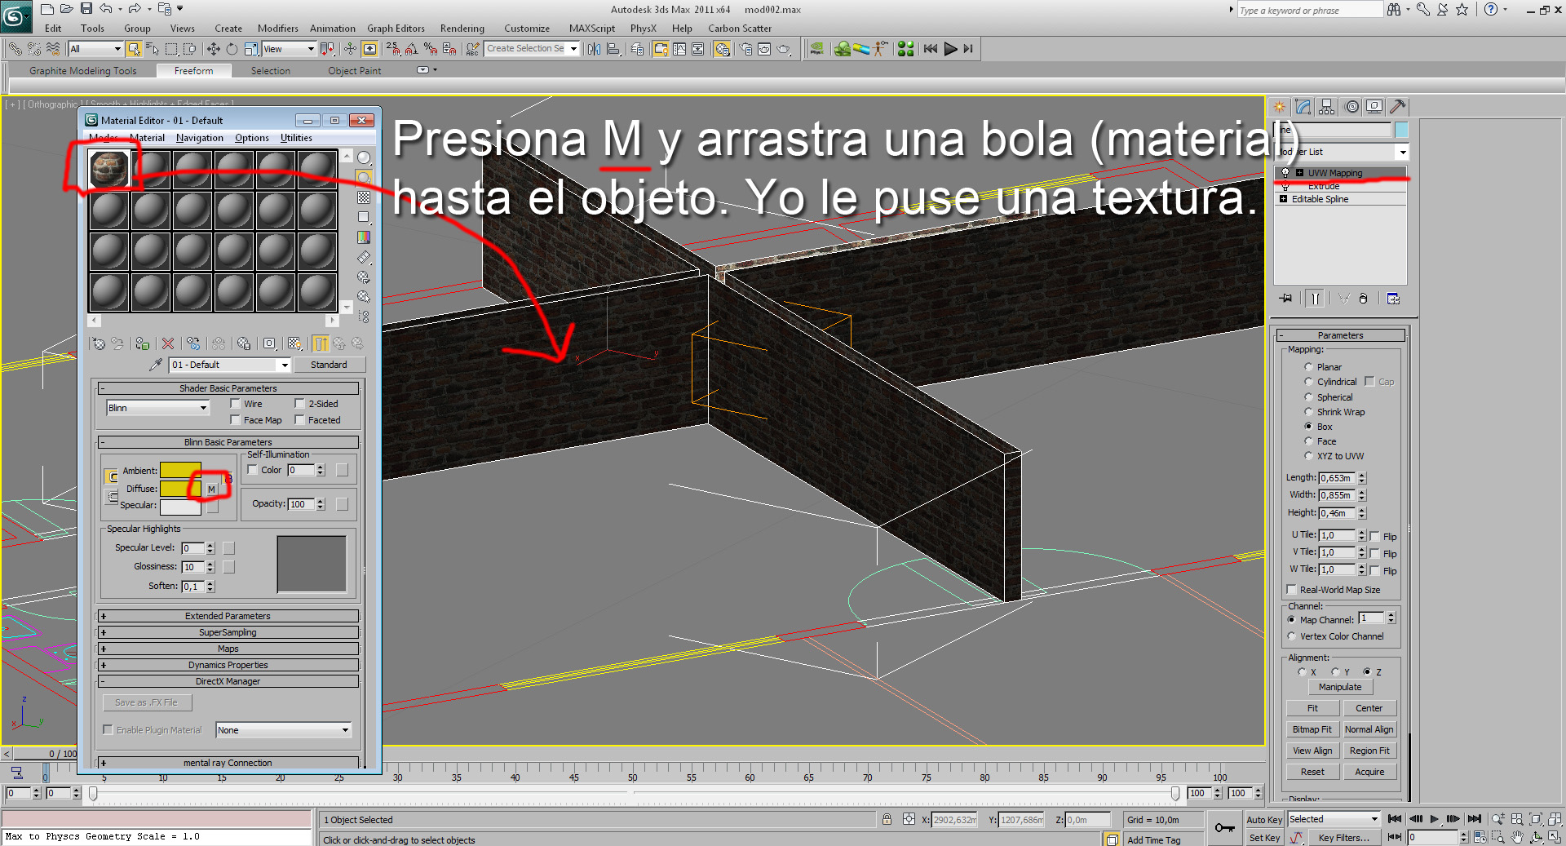Enable the Face Map checkbox
Image resolution: width=1566 pixels, height=846 pixels.
[x=236, y=420]
